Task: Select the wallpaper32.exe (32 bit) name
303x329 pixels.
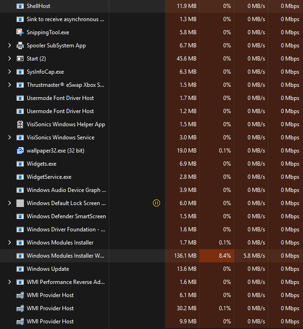Action: click(x=55, y=151)
